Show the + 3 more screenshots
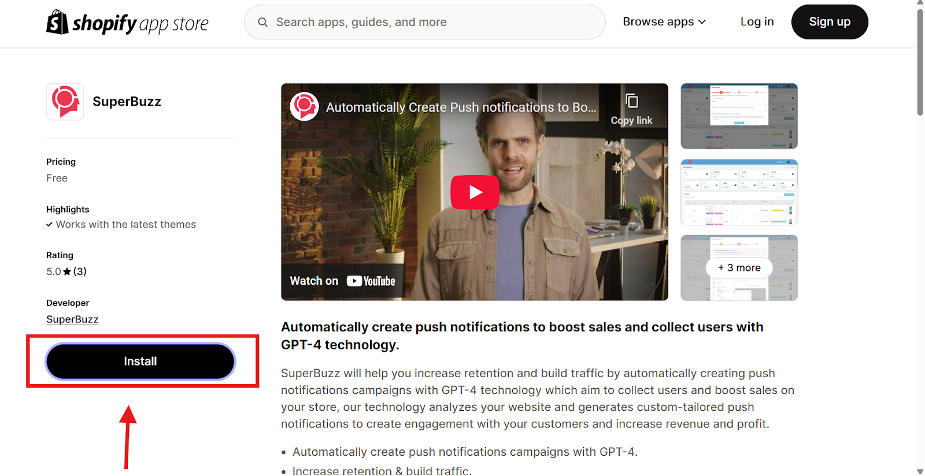The image size is (925, 476). (739, 267)
